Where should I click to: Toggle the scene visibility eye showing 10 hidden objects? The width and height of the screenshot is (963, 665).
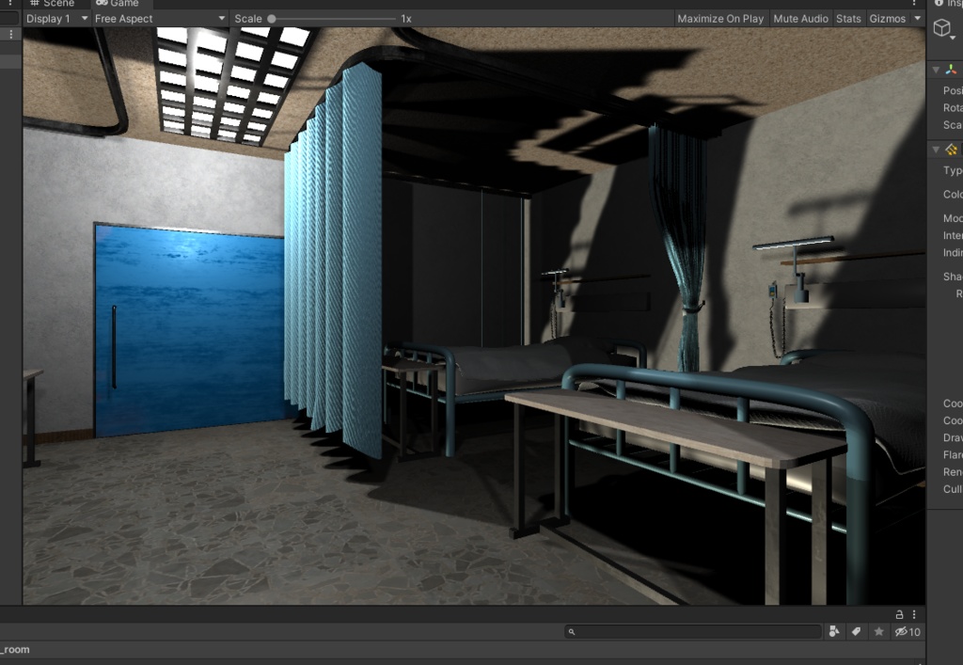[903, 631]
